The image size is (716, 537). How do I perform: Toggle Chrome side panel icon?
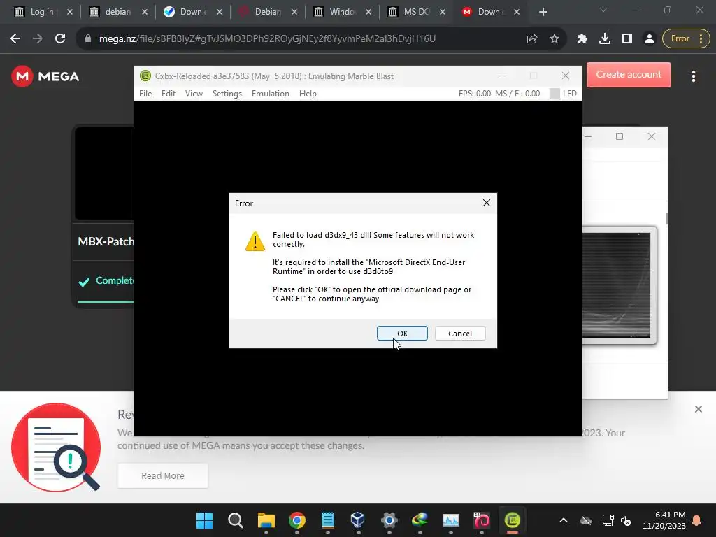[627, 39]
